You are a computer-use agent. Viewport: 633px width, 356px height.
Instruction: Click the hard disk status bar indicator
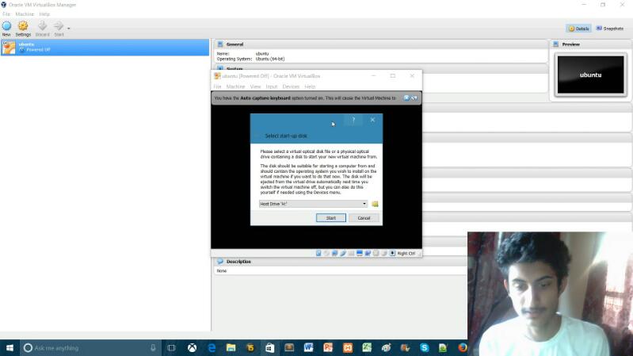318,254
